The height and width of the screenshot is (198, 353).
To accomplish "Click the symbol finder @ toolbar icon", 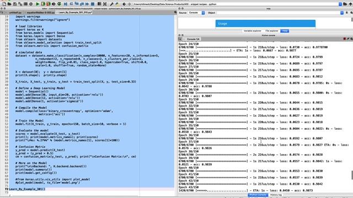I will coord(31,4).
